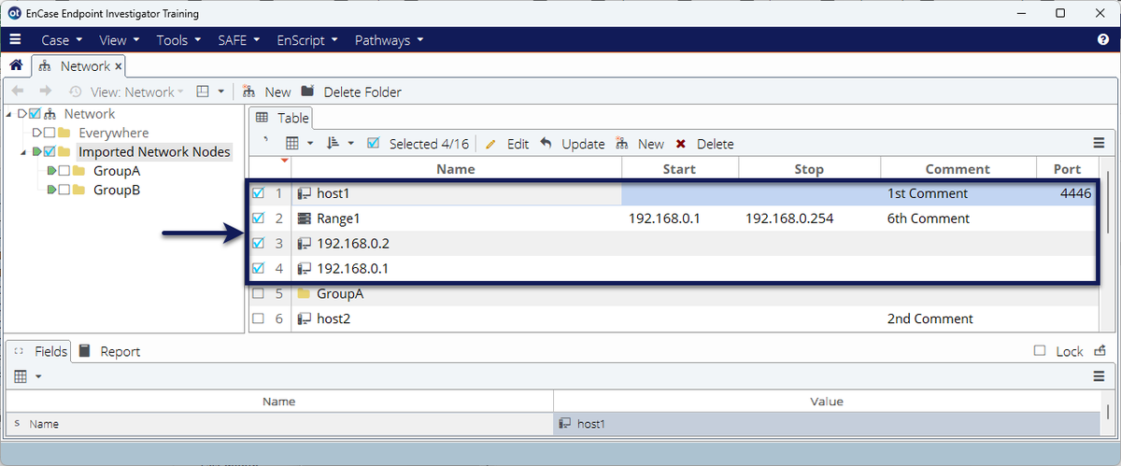Check the Everywhere folder checkbox
The image size is (1121, 466).
(x=49, y=133)
